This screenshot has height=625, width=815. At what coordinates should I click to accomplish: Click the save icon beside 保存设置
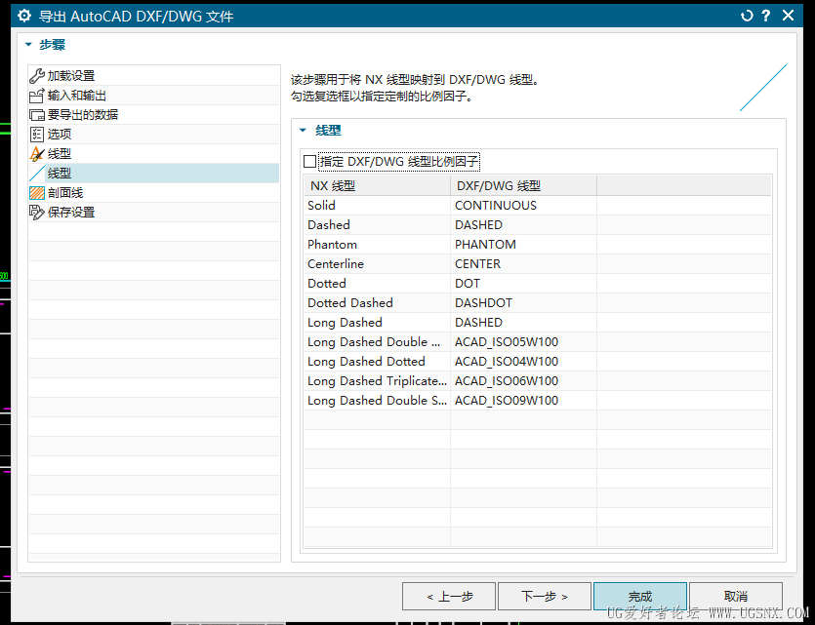click(x=37, y=213)
